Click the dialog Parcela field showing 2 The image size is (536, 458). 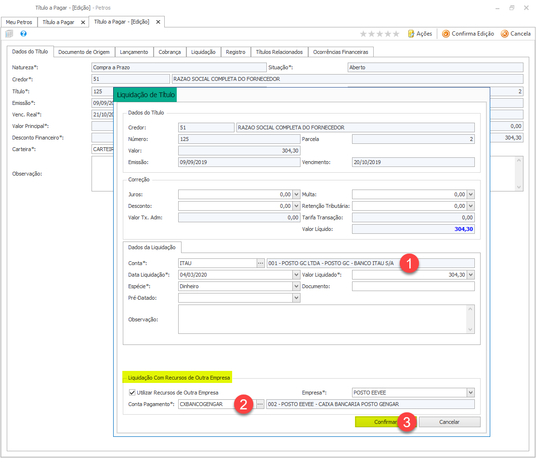[413, 139]
